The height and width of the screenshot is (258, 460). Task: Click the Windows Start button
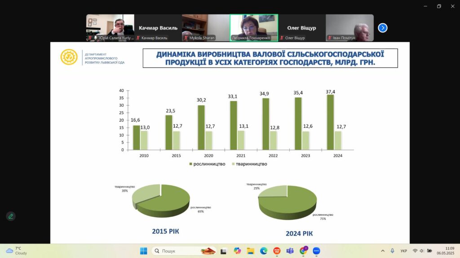(143, 251)
